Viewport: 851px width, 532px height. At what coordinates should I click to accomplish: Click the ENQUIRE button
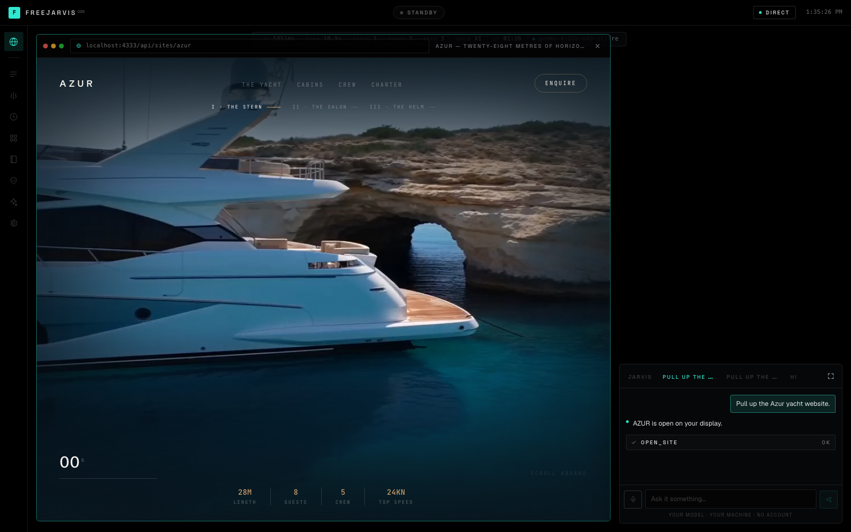click(x=561, y=83)
